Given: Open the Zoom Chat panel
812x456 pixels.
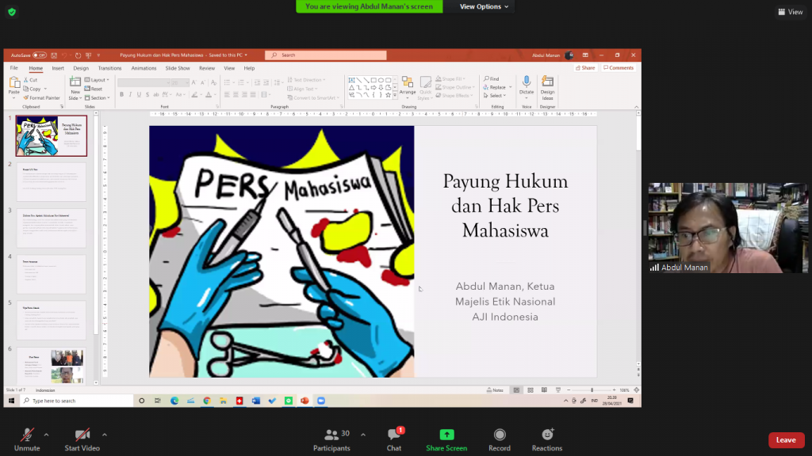Looking at the screenshot, I should 394,435.
